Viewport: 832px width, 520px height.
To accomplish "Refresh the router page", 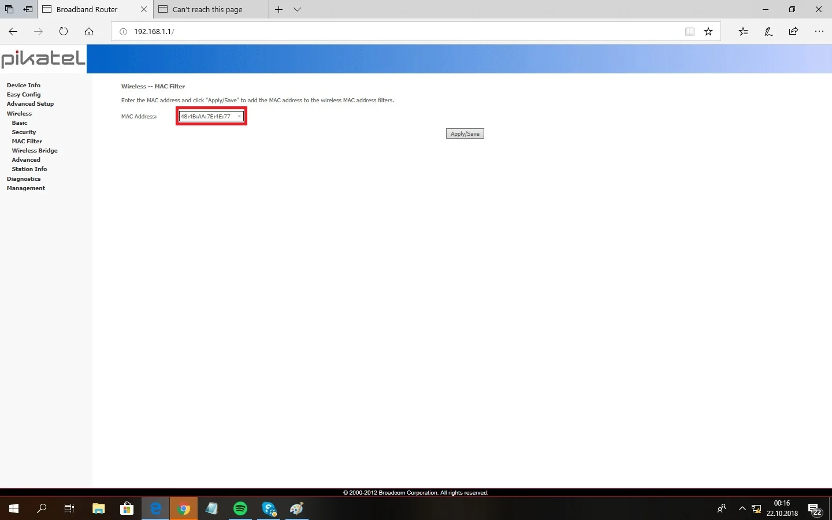I will tap(64, 32).
